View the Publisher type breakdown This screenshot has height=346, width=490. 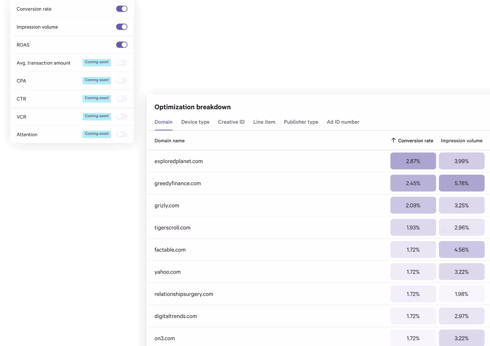pyautogui.click(x=301, y=122)
